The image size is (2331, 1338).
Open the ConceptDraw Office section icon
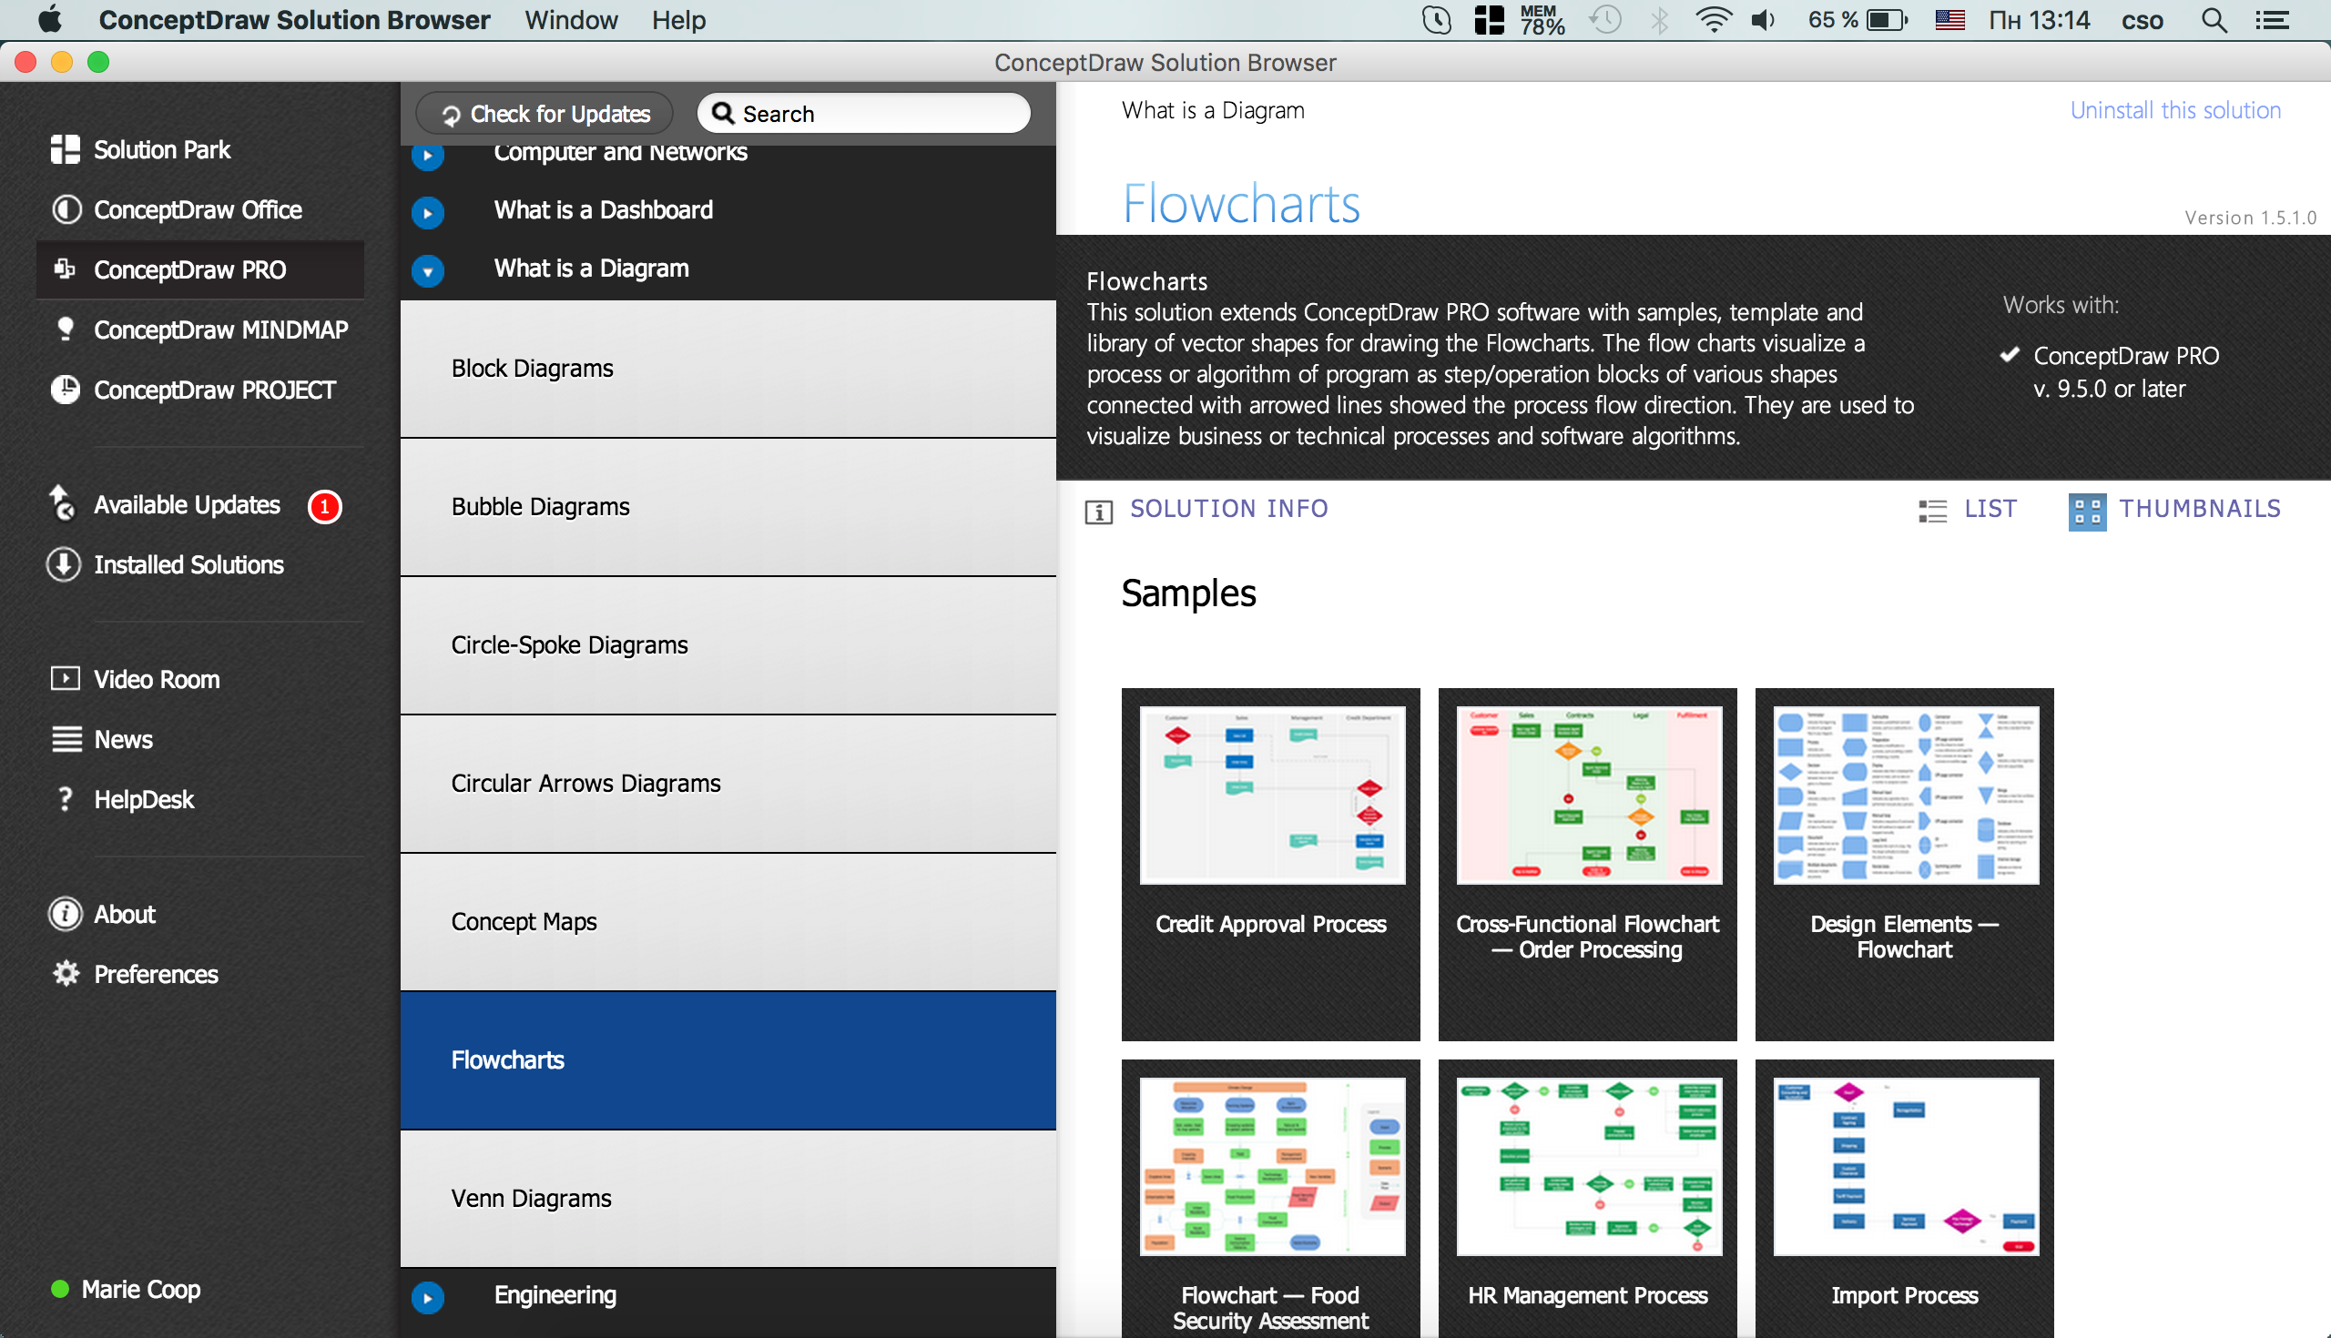point(66,209)
